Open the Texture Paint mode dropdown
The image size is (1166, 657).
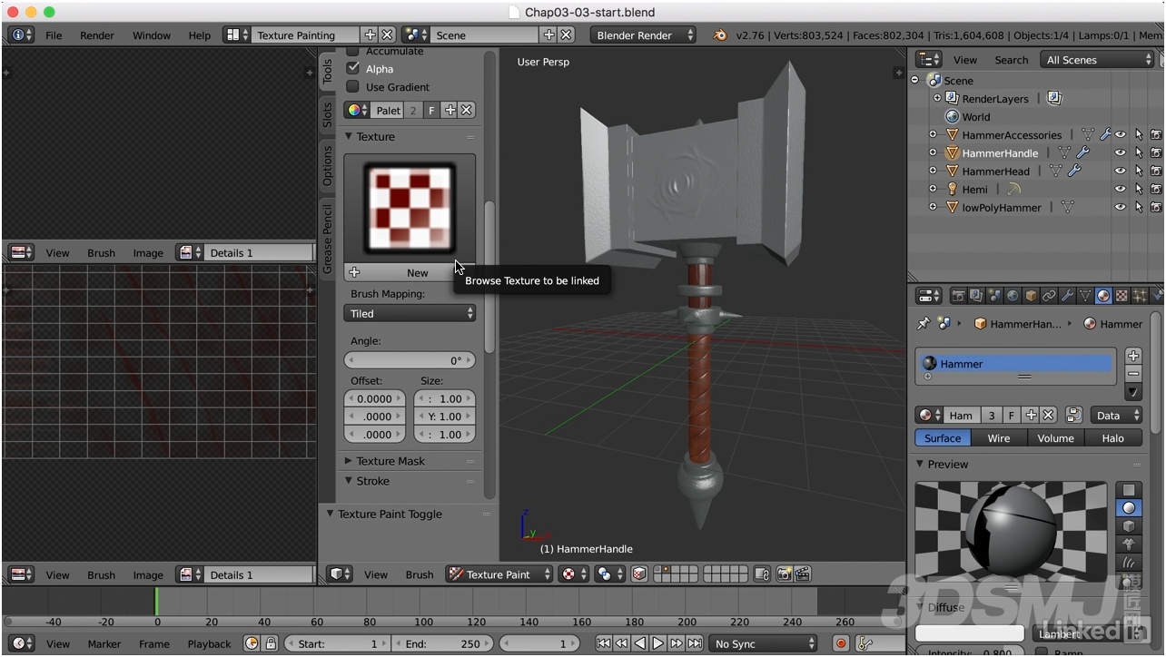[499, 574]
